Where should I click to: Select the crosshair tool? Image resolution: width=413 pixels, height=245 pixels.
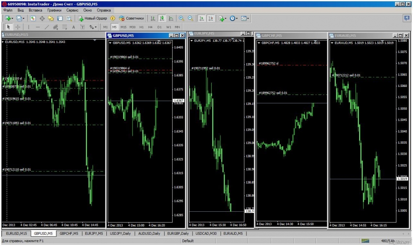[x=18, y=27]
